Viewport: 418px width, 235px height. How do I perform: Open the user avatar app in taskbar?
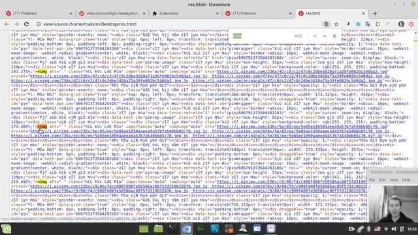[x=243, y=229]
